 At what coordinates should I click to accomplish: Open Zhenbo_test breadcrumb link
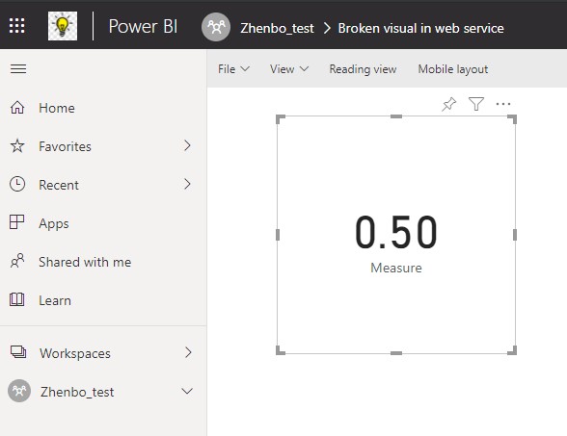coord(277,28)
